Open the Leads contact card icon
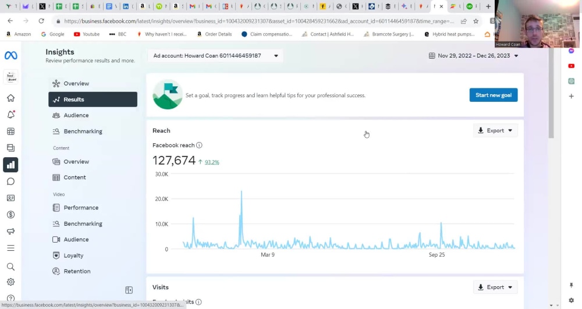The image size is (582, 309). [x=10, y=198]
